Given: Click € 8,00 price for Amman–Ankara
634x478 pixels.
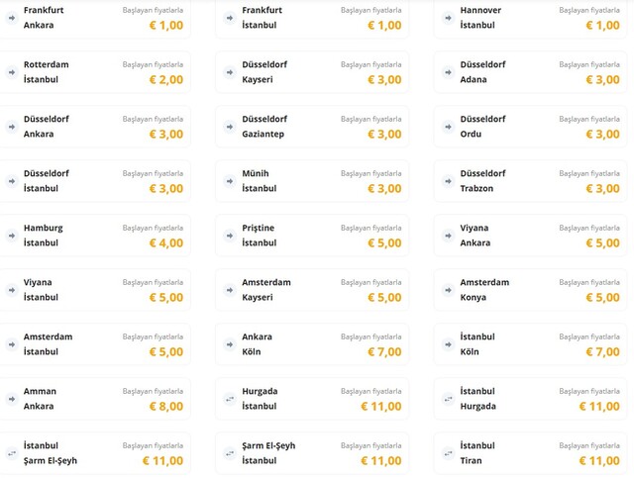Looking at the screenshot, I should 163,406.
